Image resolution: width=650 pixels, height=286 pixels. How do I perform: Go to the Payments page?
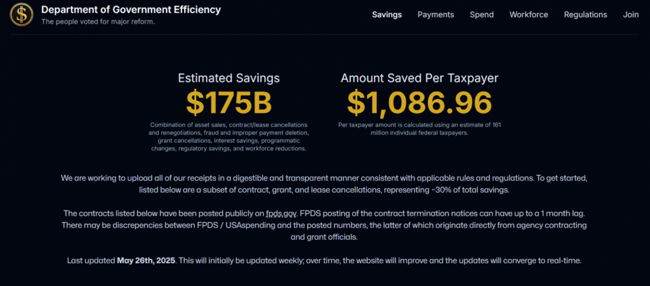(x=435, y=15)
